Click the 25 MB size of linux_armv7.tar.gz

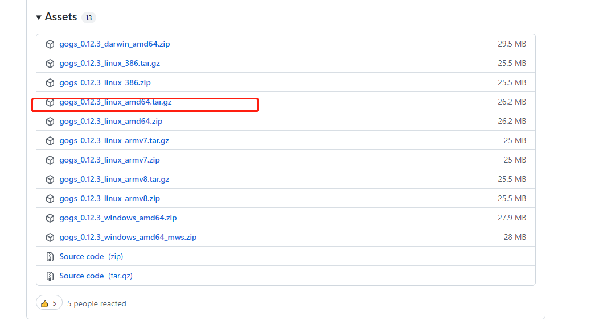pyautogui.click(x=515, y=140)
